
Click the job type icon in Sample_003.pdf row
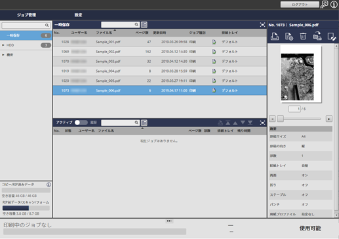click(x=214, y=62)
